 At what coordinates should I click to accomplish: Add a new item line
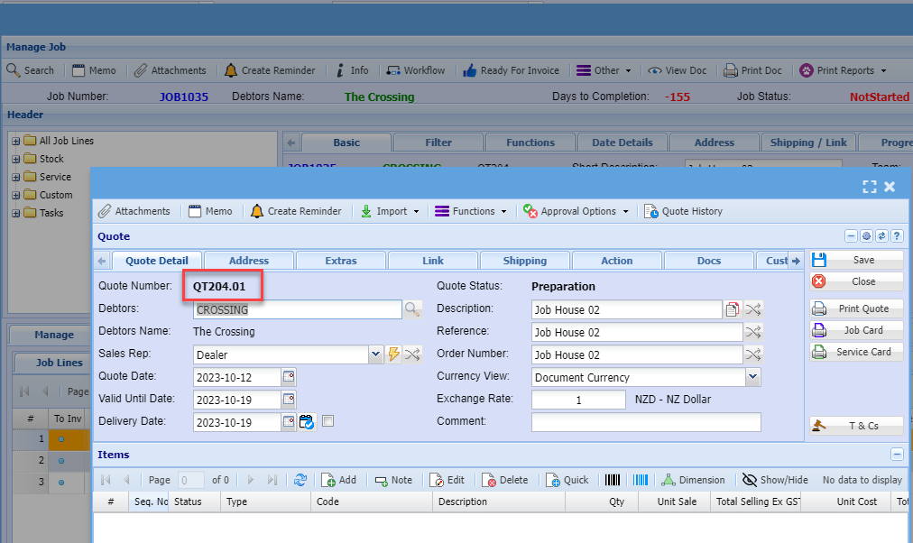pyautogui.click(x=338, y=480)
